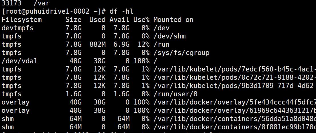Click the /dev/shm mount path

point(169,36)
